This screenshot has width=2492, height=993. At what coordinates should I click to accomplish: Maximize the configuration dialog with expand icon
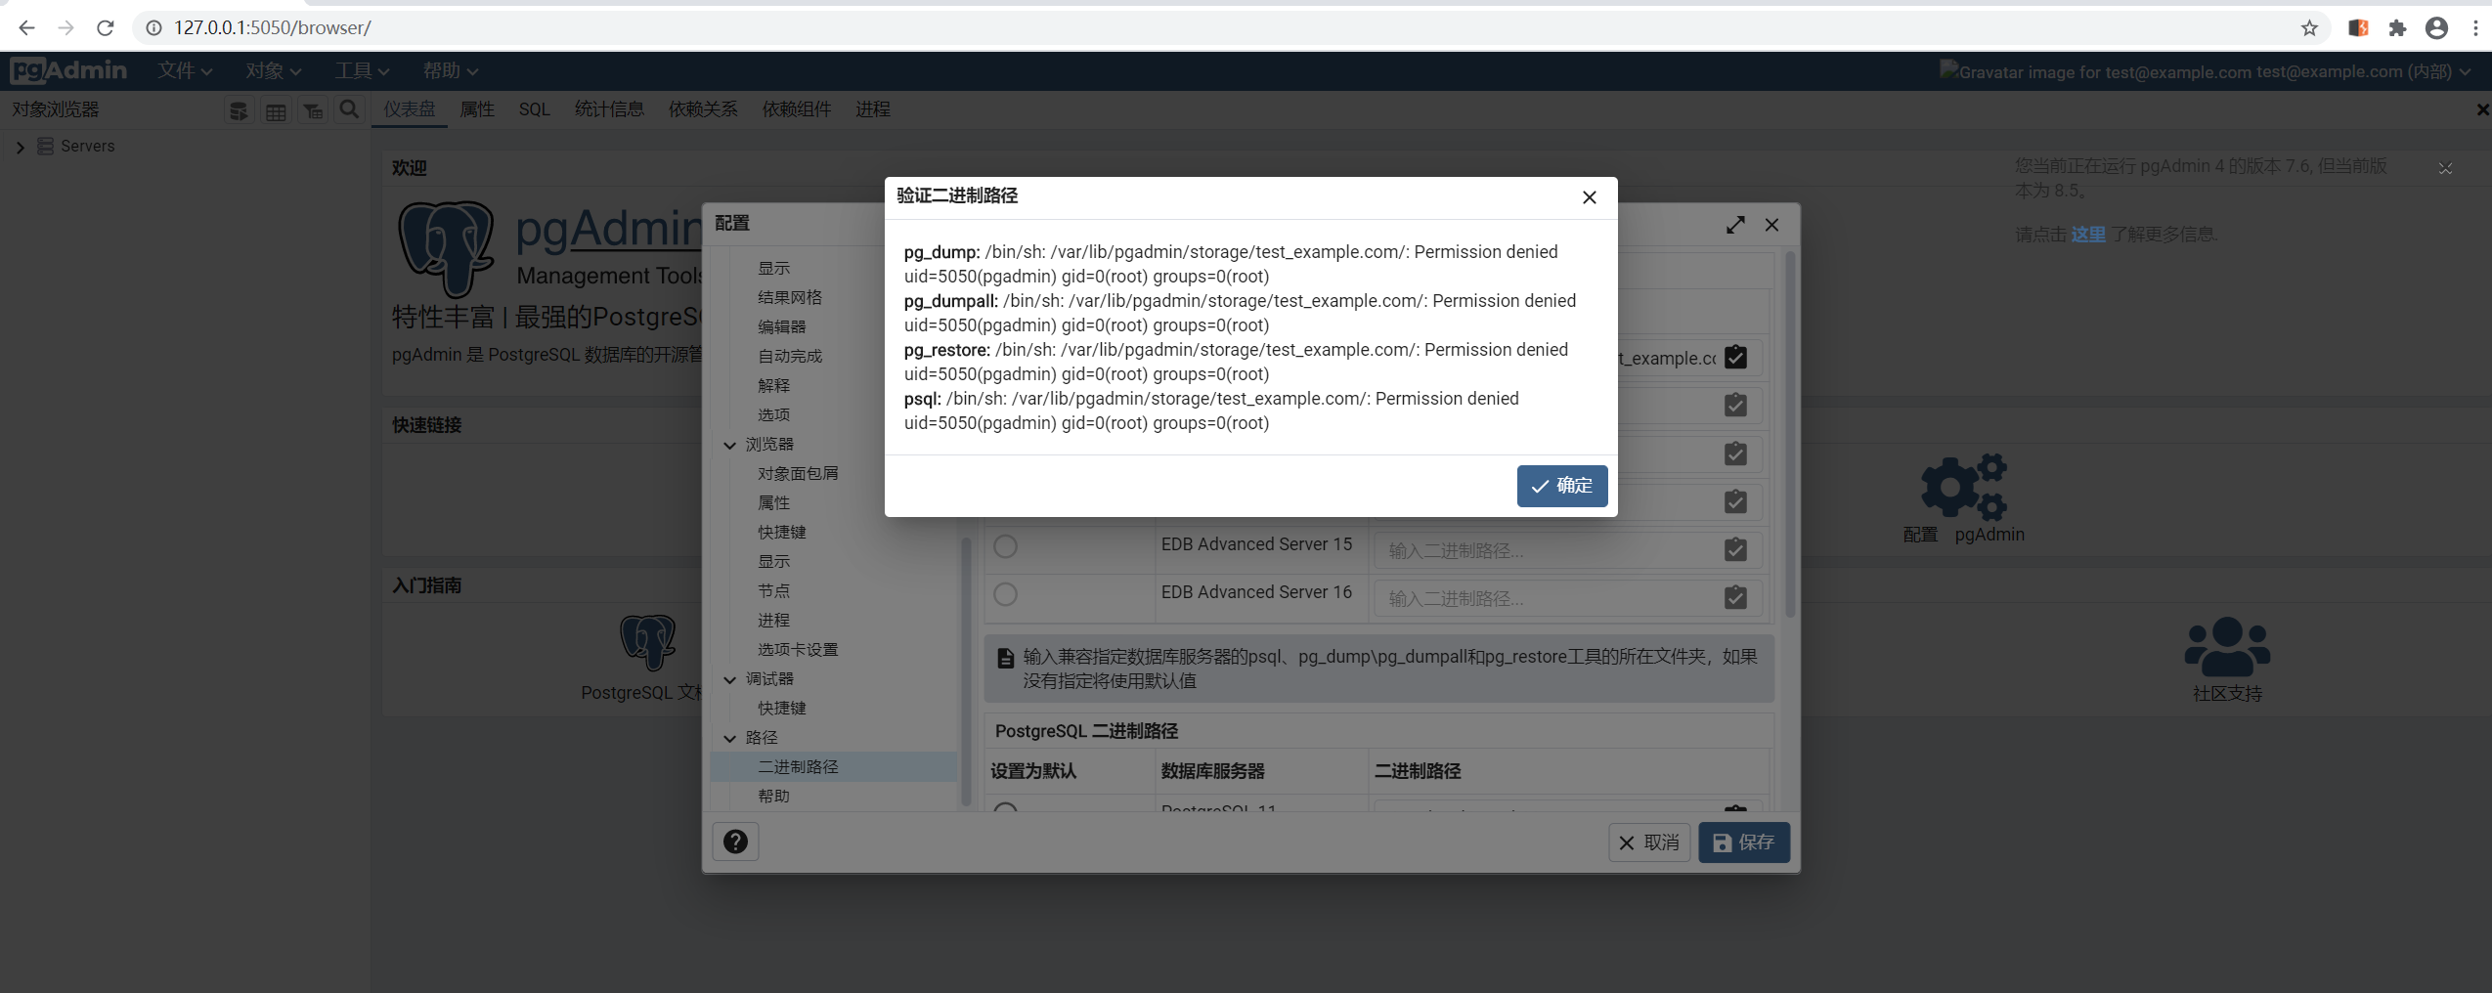coord(1735,225)
